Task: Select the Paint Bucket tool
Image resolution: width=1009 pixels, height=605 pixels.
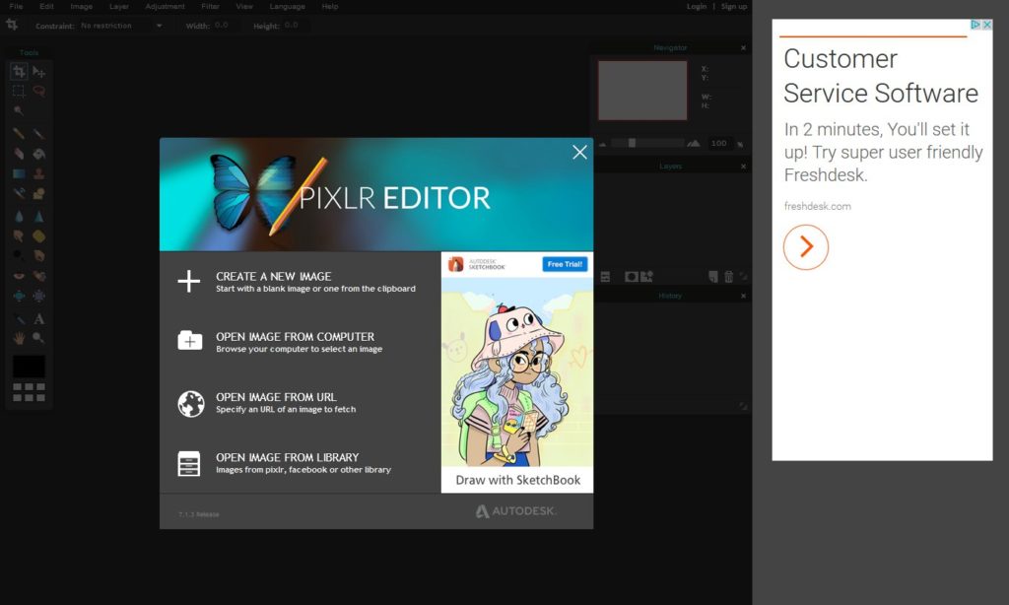Action: (x=38, y=154)
